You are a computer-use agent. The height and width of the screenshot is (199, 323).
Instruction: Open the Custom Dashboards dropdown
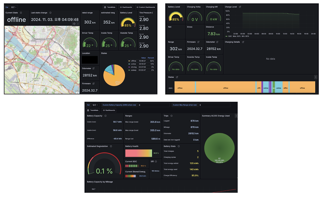click(146, 7)
